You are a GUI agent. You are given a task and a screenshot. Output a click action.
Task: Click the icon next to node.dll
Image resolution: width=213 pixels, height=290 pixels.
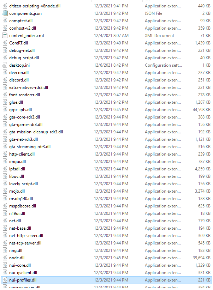pos(5,258)
